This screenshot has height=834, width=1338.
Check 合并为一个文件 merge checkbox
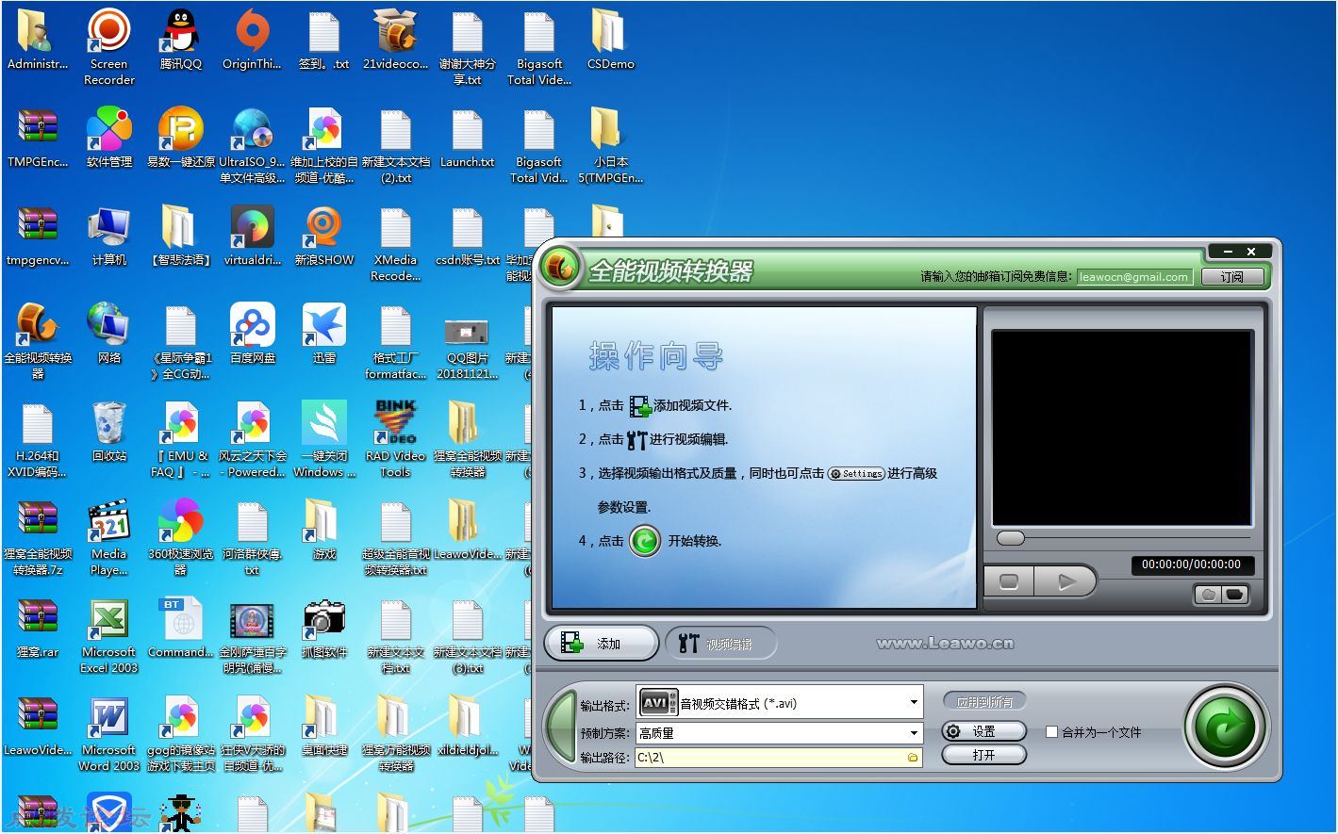tap(1051, 731)
